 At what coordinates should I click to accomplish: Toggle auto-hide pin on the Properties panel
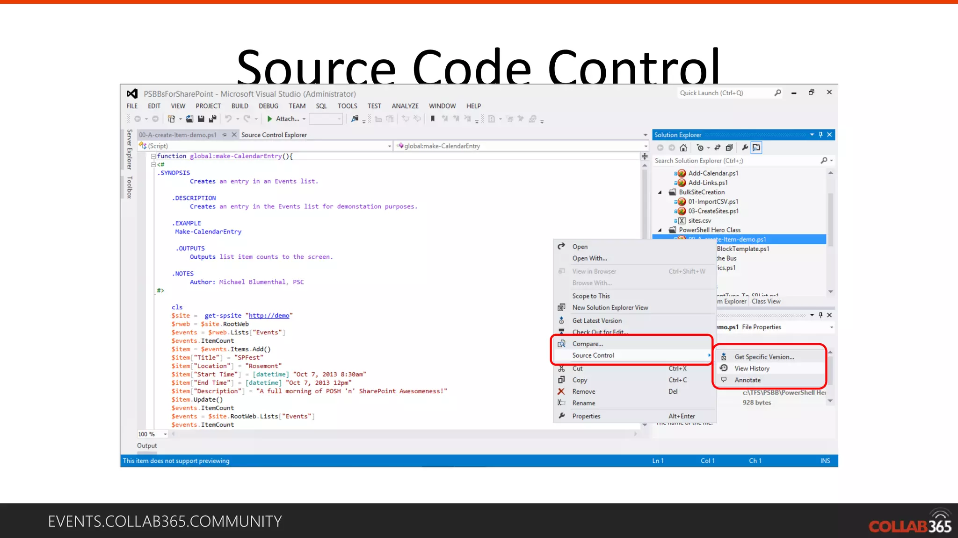pyautogui.click(x=820, y=315)
